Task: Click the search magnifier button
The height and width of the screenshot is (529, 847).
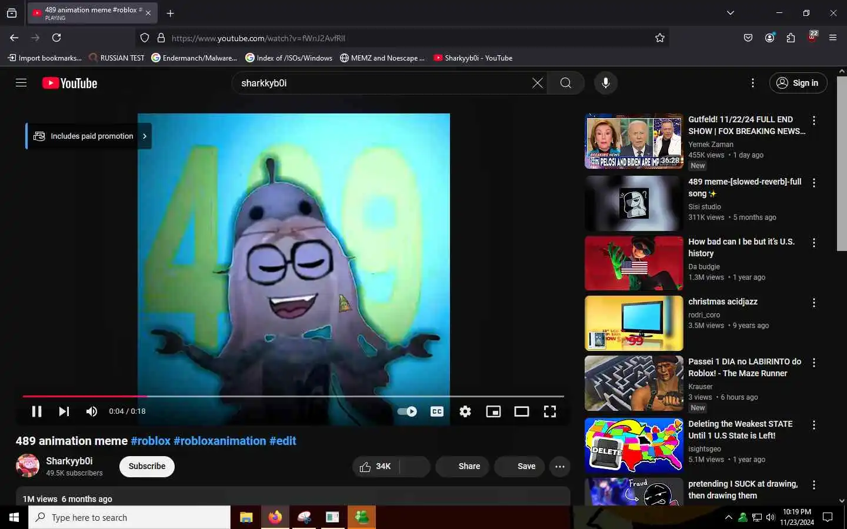Action: click(566, 83)
